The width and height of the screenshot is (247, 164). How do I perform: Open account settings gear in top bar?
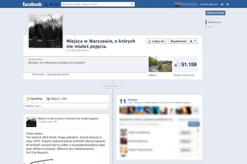(x=227, y=4)
